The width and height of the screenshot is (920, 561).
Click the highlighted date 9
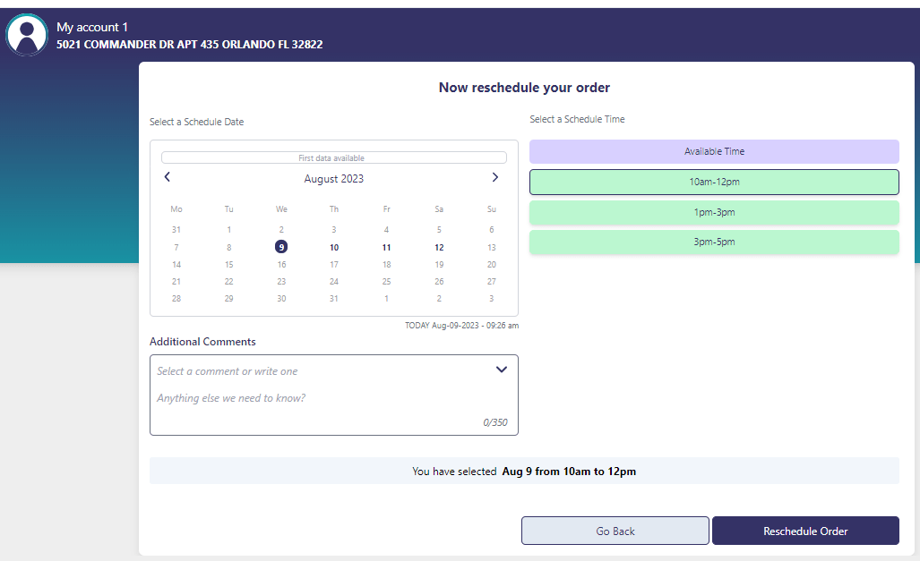coord(281,247)
